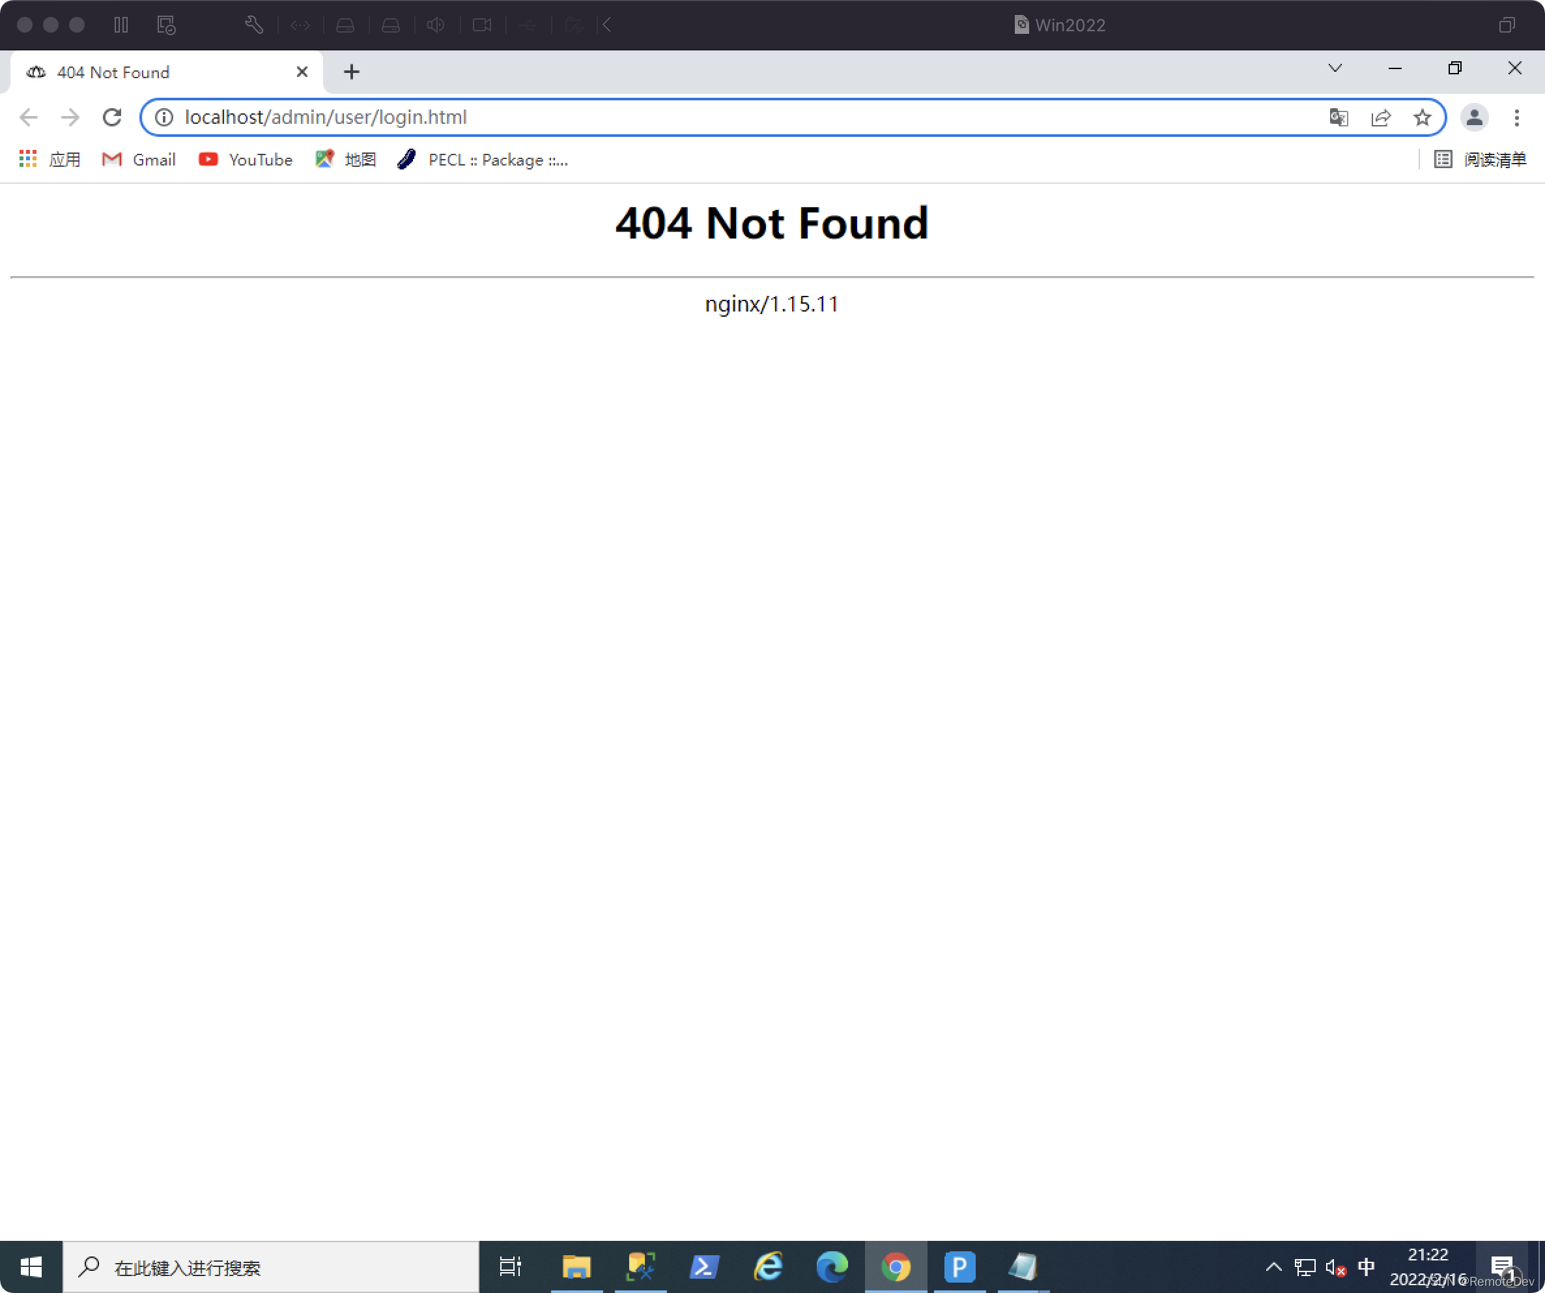The width and height of the screenshot is (1545, 1293).
Task: Click the second VM disk icon
Action: [391, 25]
